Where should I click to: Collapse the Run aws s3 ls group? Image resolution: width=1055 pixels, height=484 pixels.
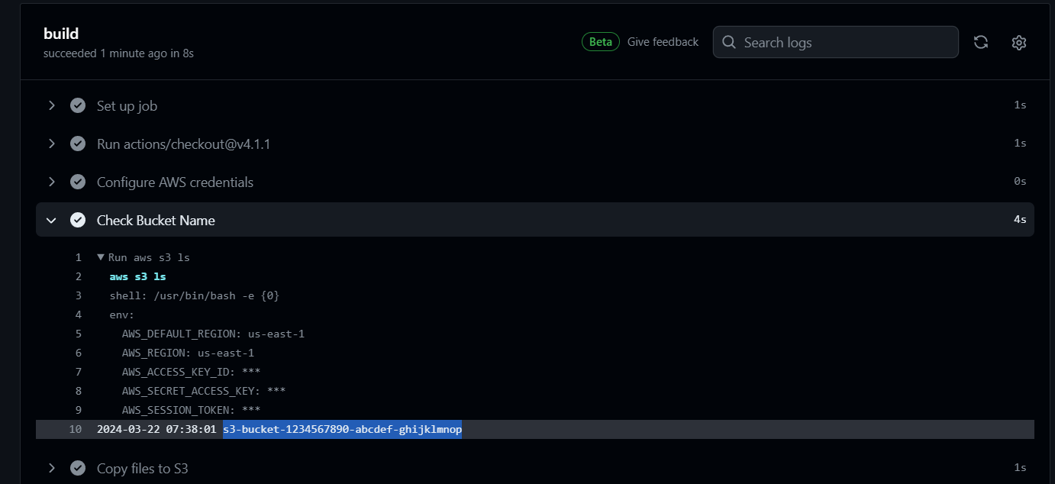coord(101,258)
